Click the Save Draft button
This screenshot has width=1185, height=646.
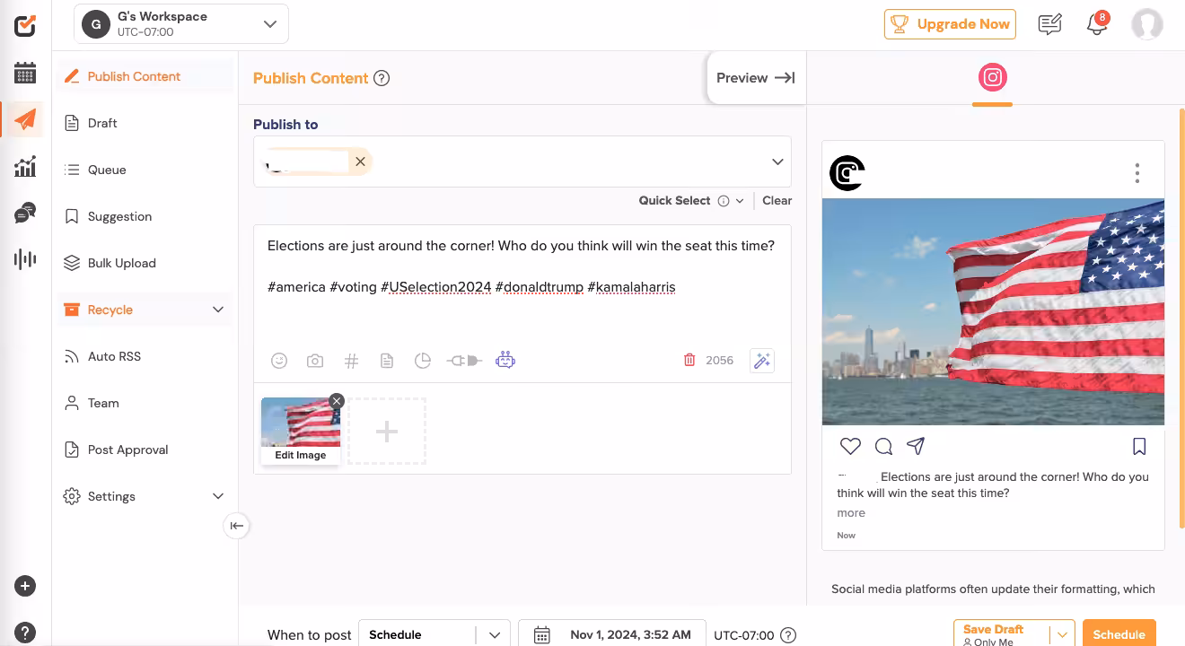1002,634
